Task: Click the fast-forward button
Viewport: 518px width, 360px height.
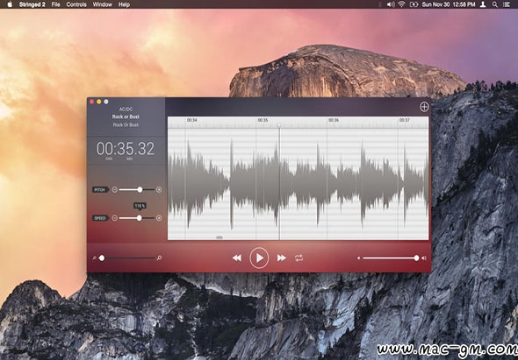Action: pyautogui.click(x=282, y=258)
